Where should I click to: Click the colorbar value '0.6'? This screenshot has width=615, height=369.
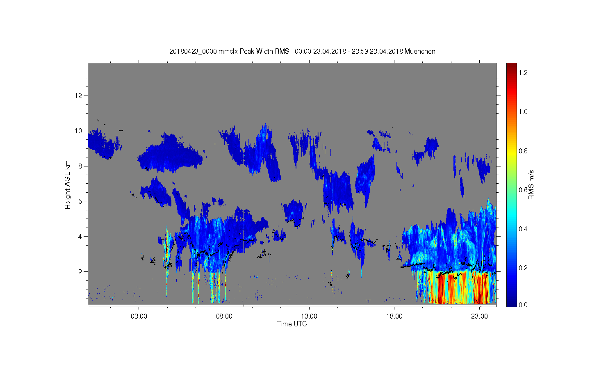click(x=523, y=190)
